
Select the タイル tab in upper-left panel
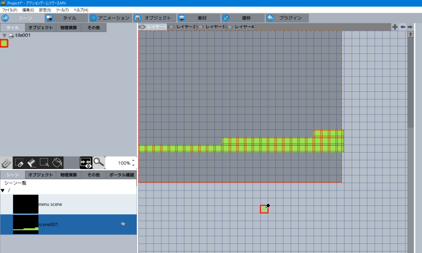click(13, 28)
